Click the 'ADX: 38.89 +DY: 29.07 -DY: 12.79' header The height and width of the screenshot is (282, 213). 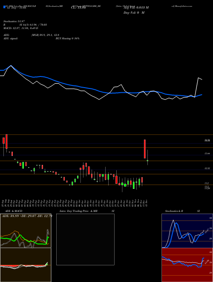coord(27,216)
